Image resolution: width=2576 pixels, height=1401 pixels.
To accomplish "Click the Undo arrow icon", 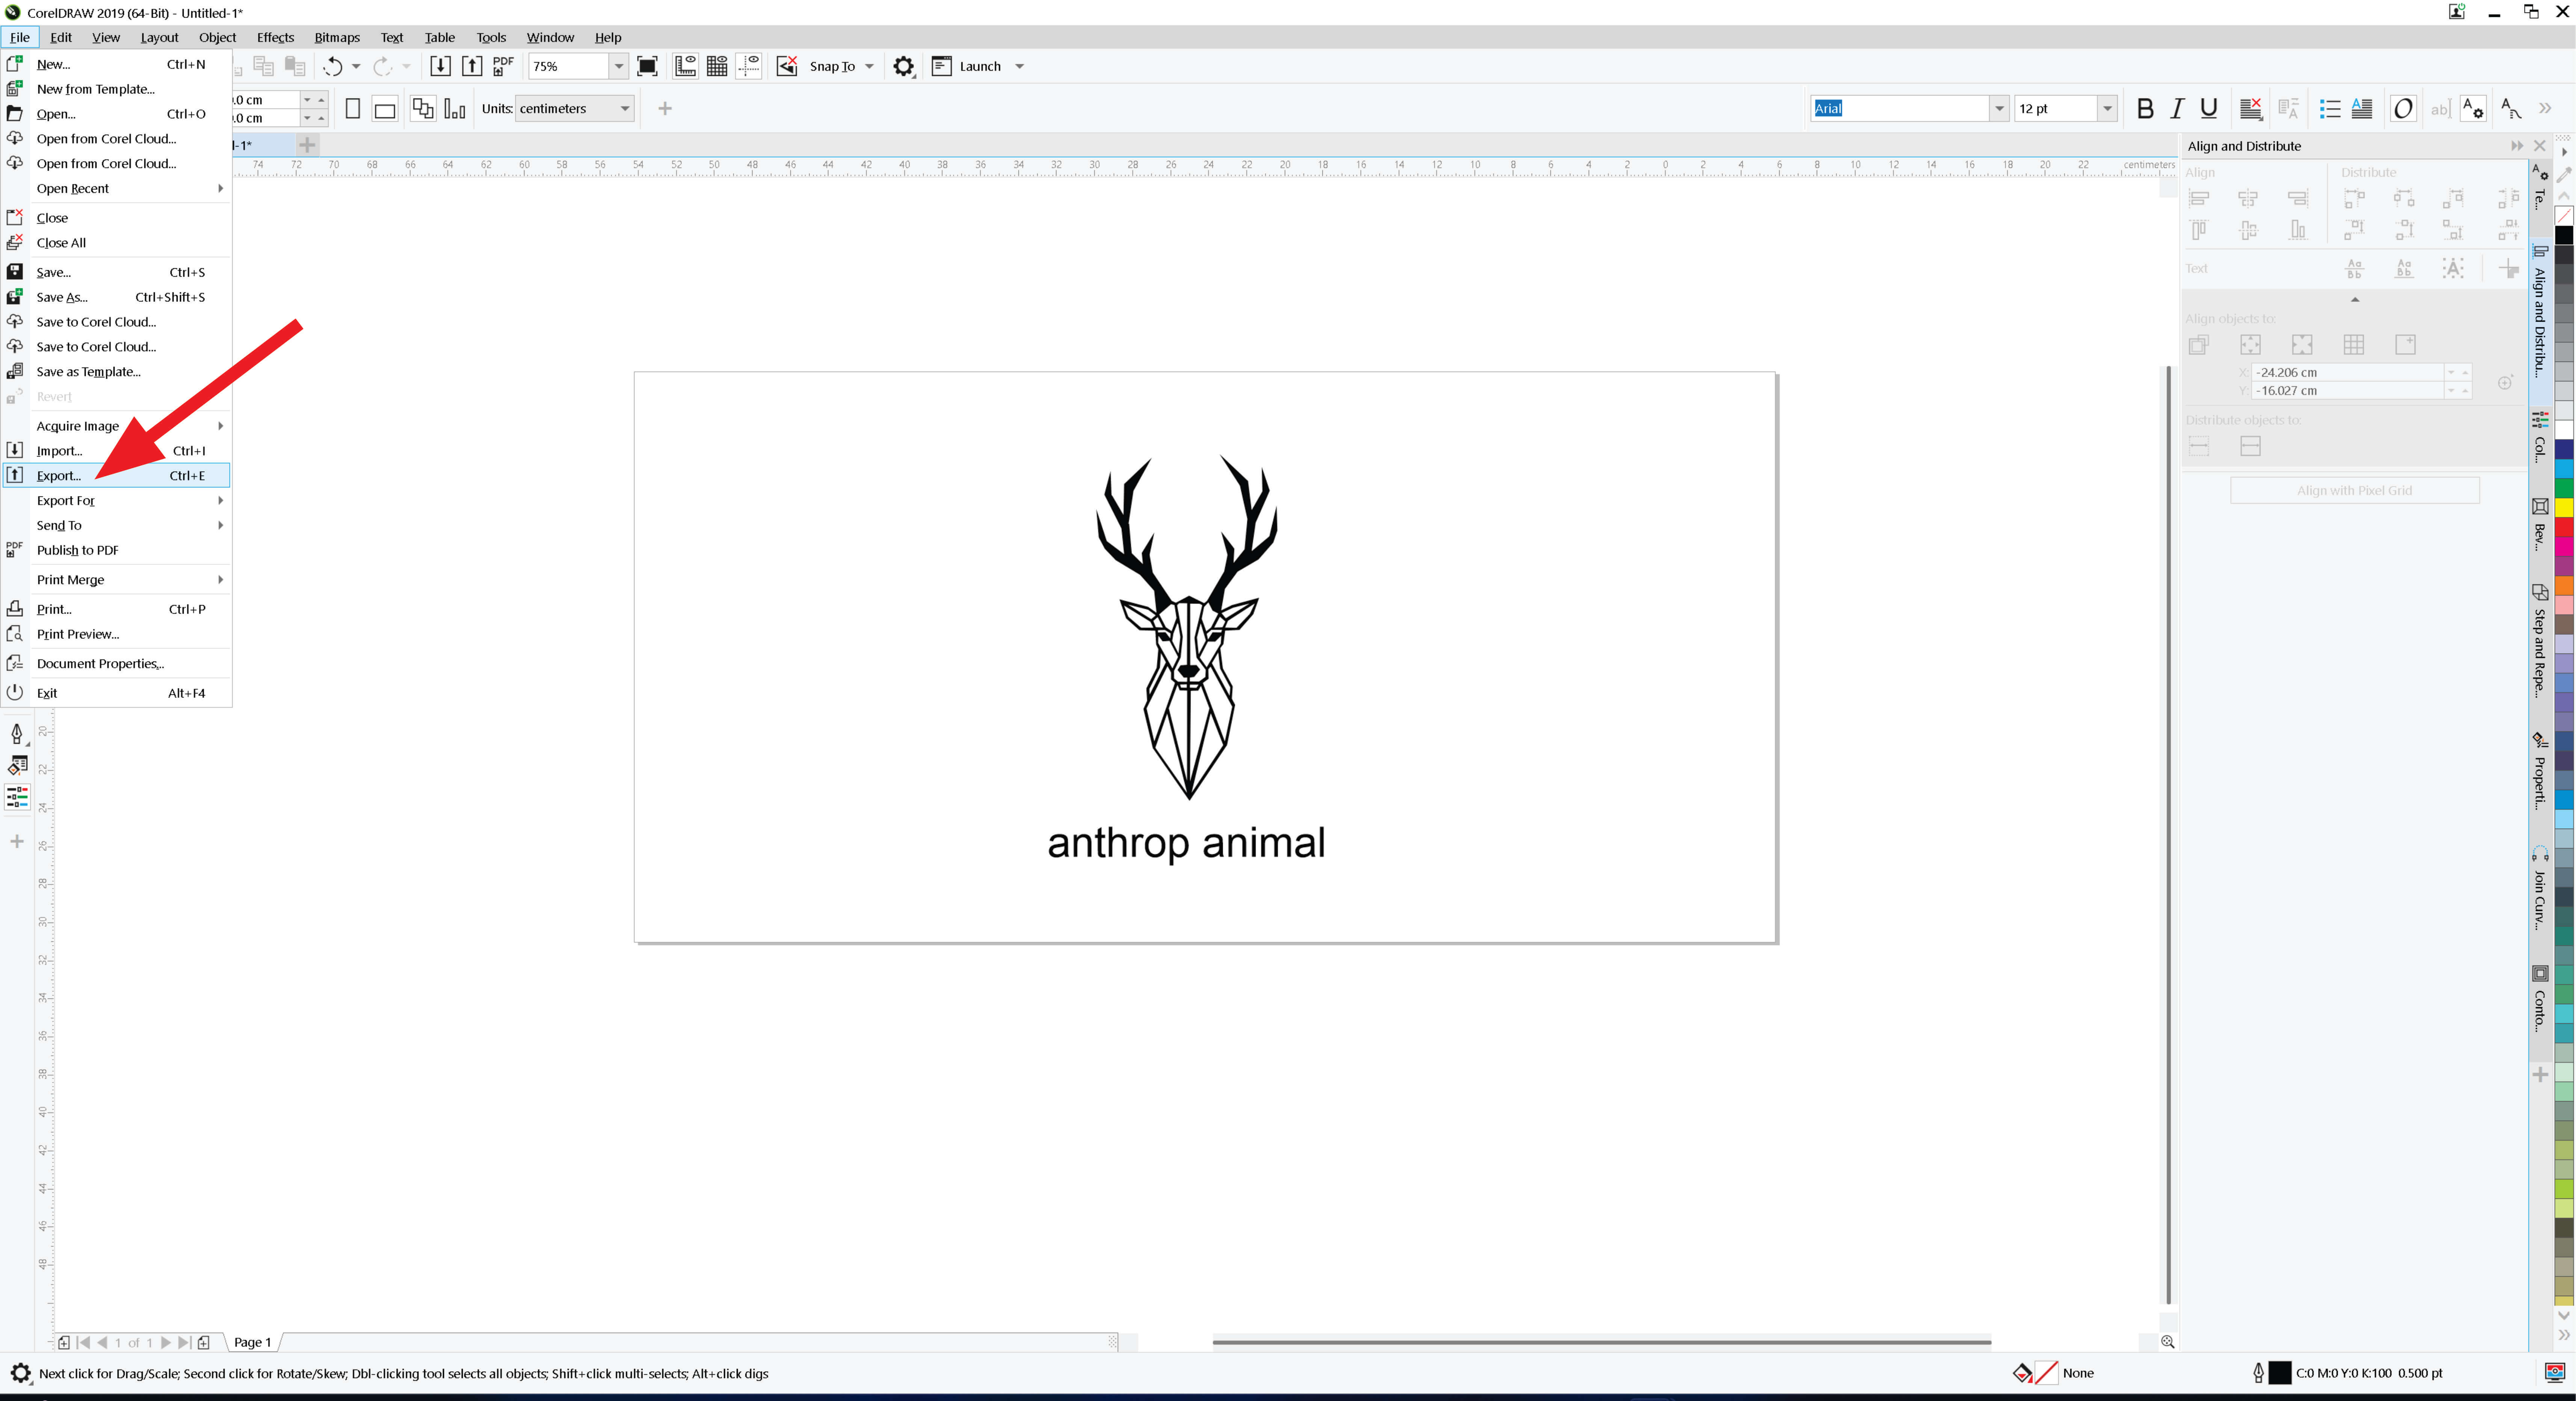I will 333,66.
